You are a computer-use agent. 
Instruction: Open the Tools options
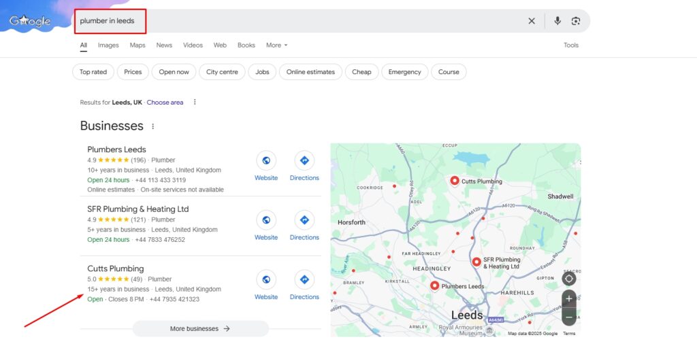pyautogui.click(x=571, y=46)
